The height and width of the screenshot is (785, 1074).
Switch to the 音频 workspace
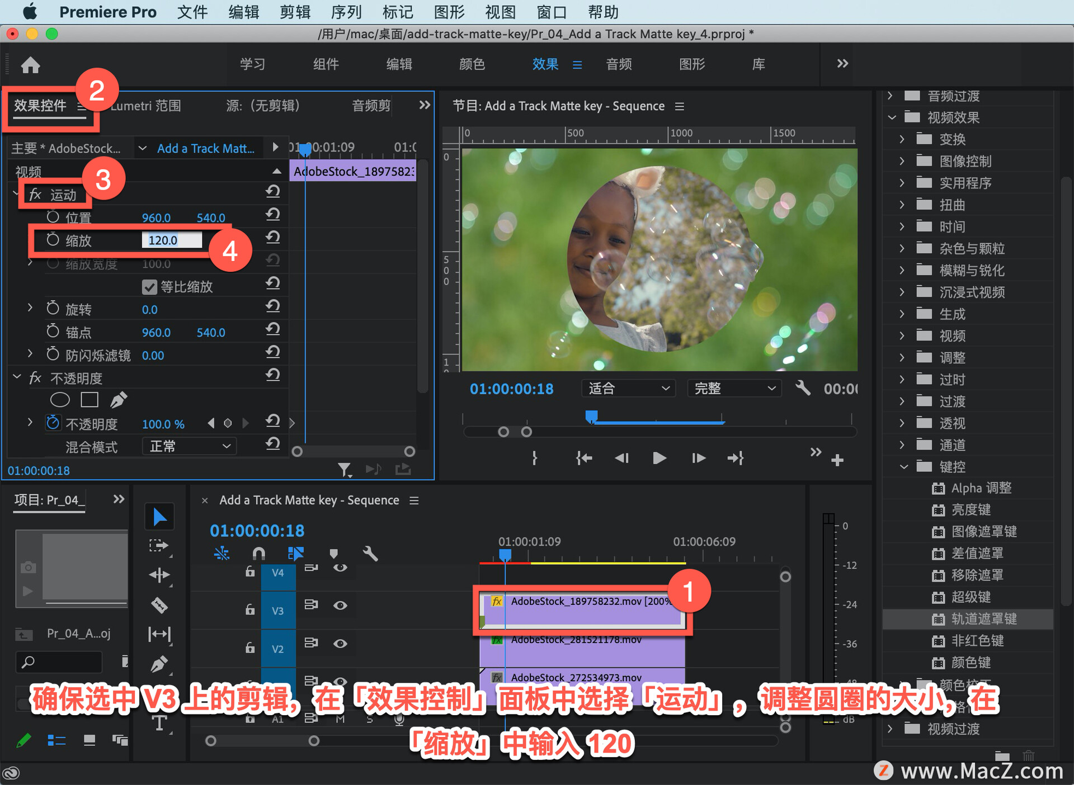[619, 64]
